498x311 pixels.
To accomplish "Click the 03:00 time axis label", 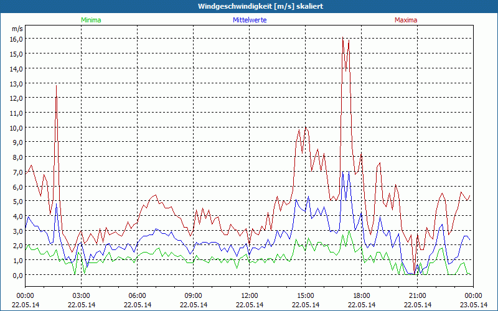I will point(82,296).
